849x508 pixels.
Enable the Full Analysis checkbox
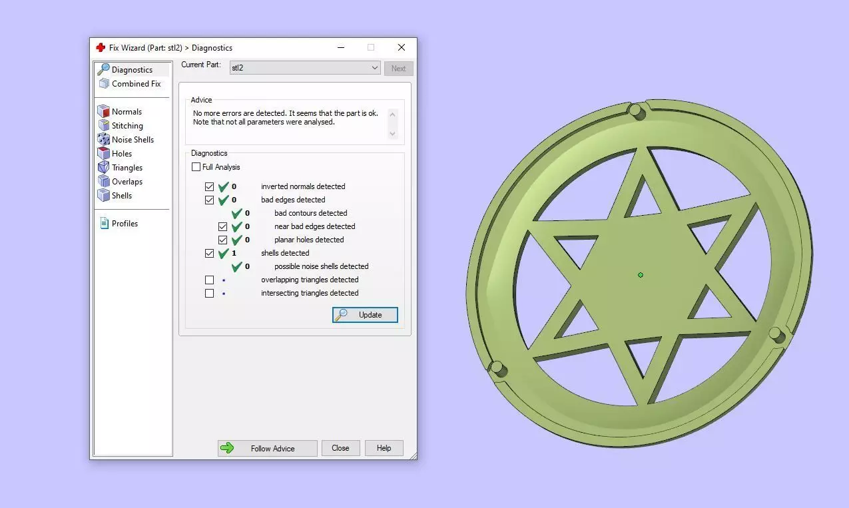196,167
